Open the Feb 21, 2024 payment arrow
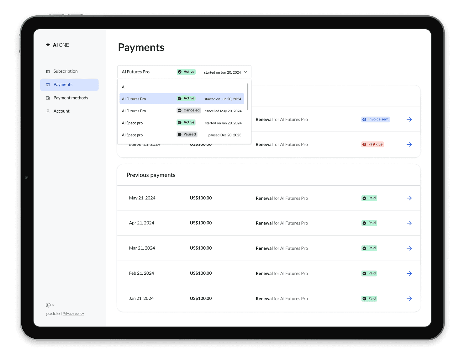Screen dimensions: 464x355 click(x=409, y=273)
